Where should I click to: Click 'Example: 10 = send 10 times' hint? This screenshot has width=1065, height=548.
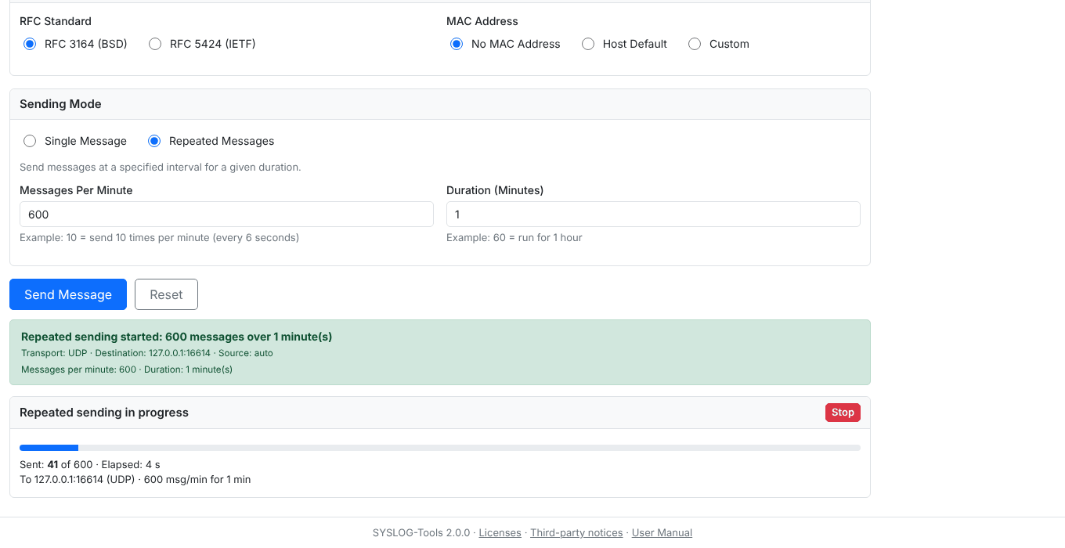(x=159, y=237)
